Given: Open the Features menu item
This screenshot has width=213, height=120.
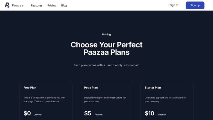Looking at the screenshot, I should click(37, 5).
